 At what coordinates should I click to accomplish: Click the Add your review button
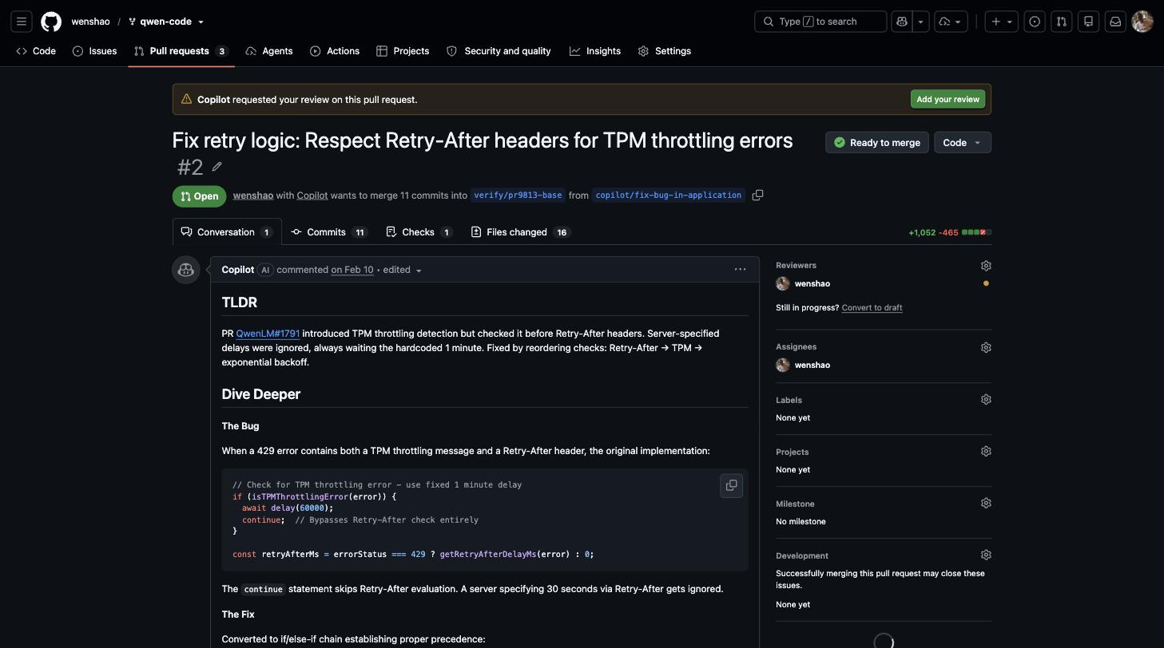(x=947, y=99)
